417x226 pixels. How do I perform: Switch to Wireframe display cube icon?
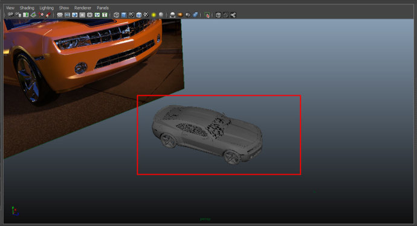(116, 15)
